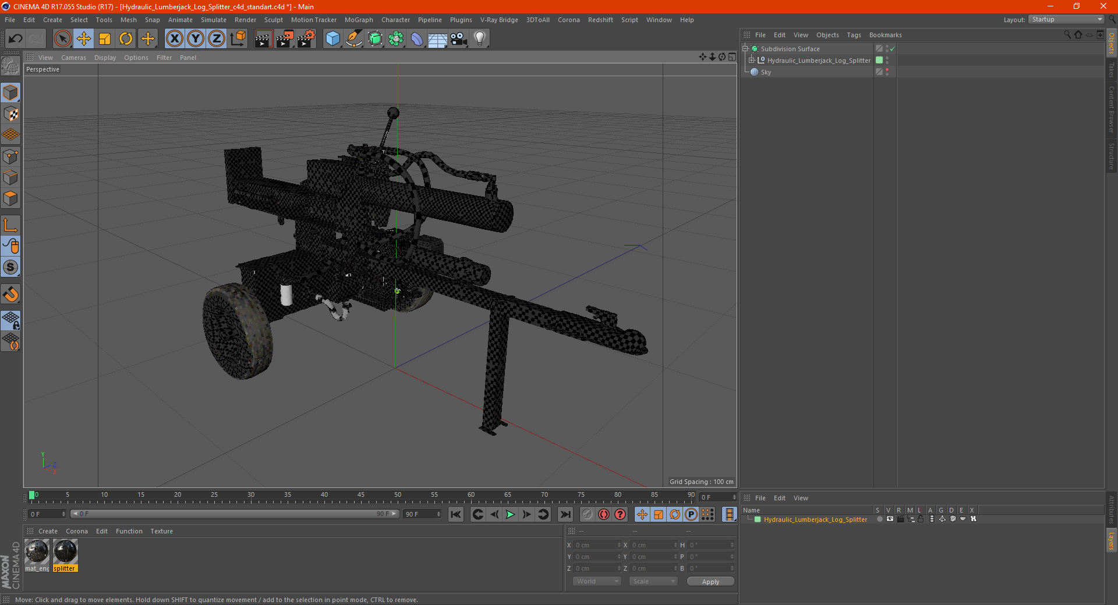Viewport: 1118px width, 605px height.
Task: Toggle Y axis lock
Action: [196, 39]
